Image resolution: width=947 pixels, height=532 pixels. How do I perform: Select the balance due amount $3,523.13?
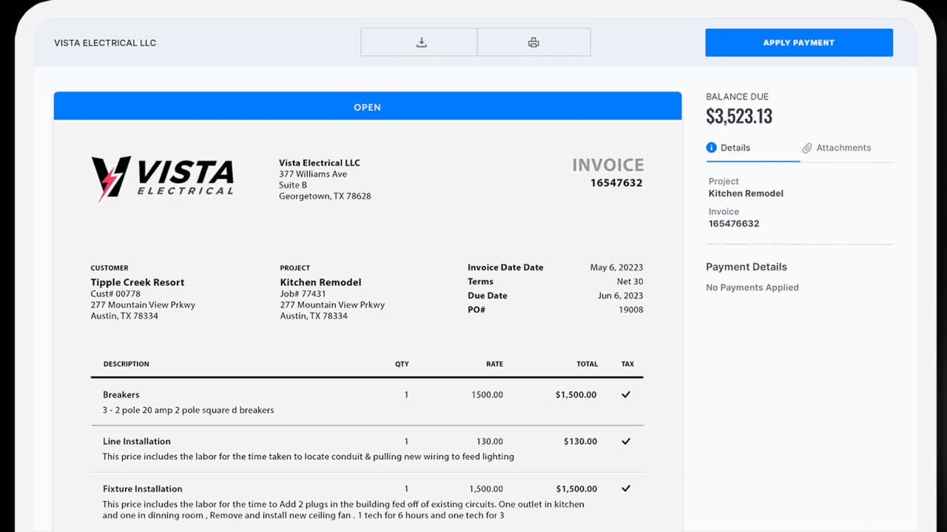coord(739,116)
